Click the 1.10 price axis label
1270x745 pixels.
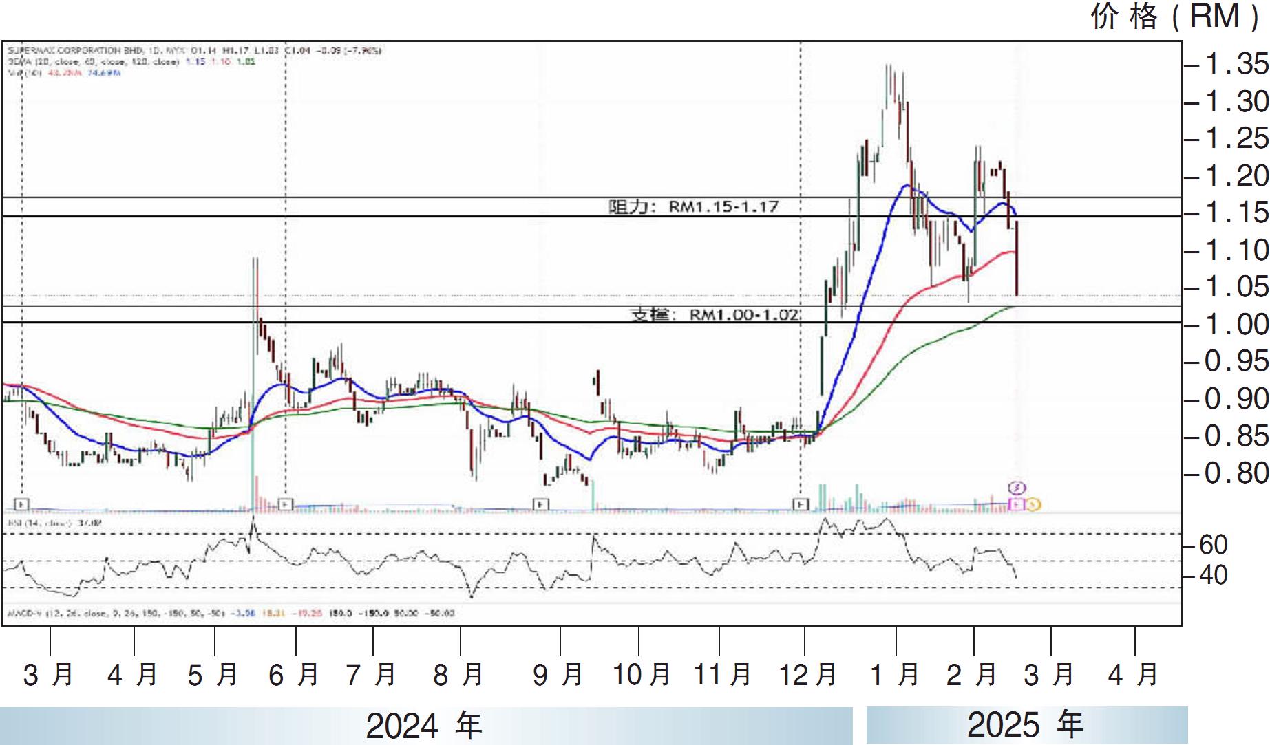click(1236, 250)
